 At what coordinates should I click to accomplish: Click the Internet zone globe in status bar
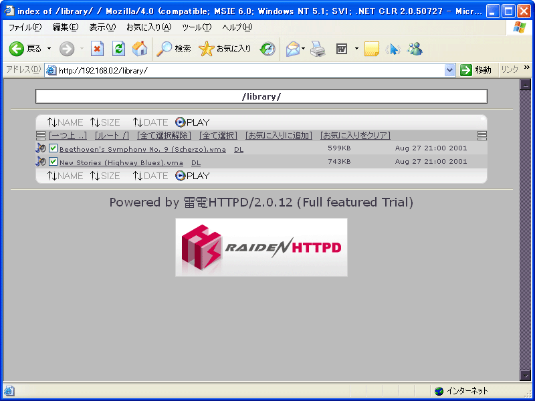coord(439,391)
